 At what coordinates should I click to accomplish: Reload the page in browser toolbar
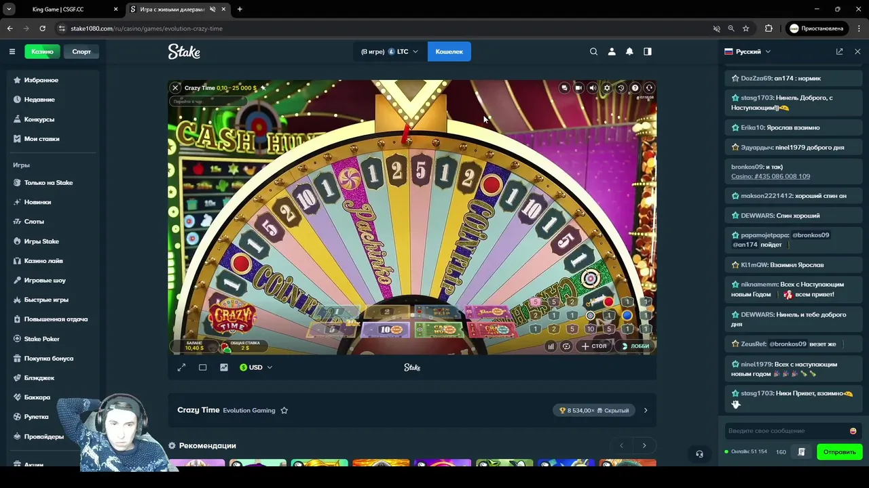(42, 28)
